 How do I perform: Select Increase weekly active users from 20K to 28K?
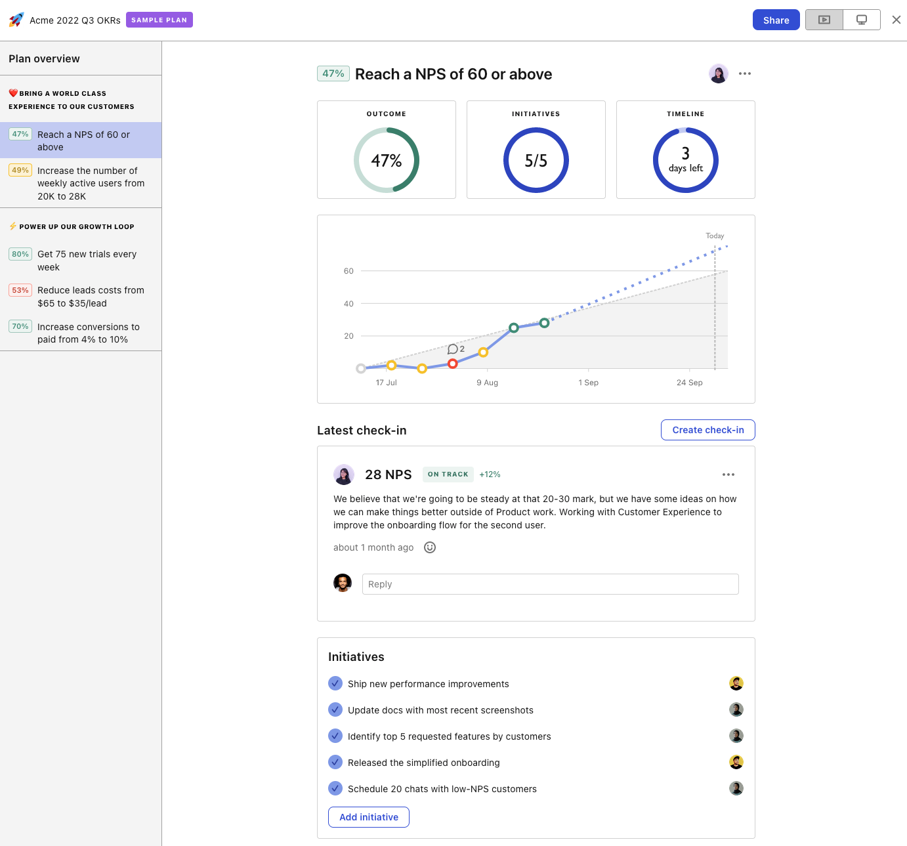tap(81, 183)
